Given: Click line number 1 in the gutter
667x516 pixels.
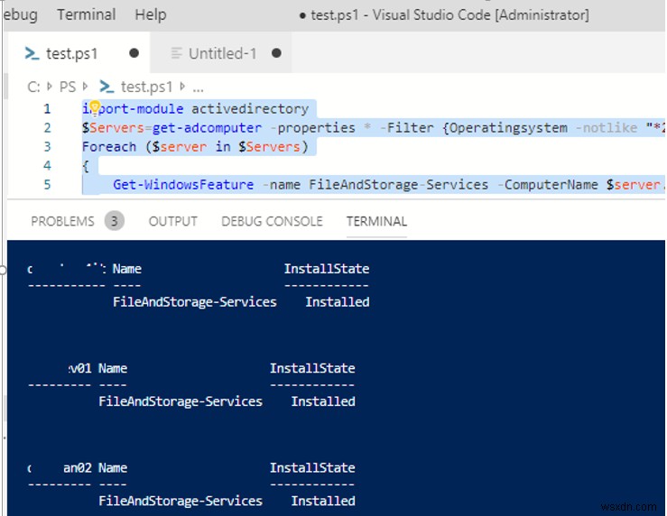Looking at the screenshot, I should [x=47, y=109].
